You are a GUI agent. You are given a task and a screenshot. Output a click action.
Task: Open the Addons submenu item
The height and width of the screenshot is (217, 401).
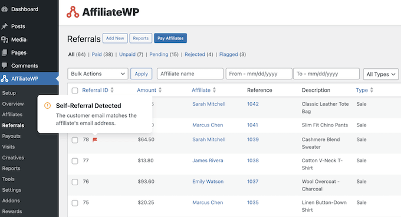coord(11,201)
